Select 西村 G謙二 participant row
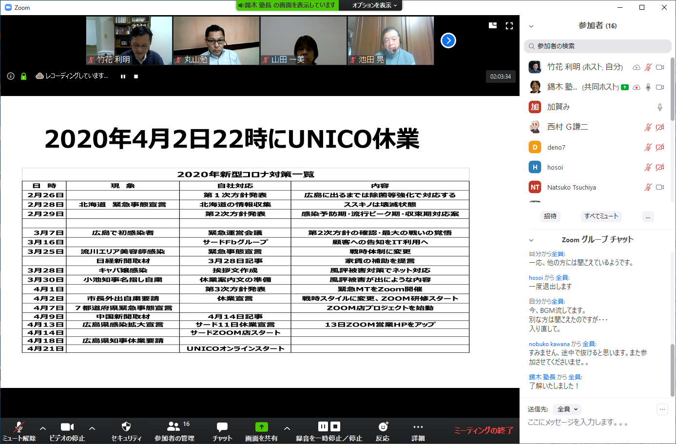 coord(598,127)
